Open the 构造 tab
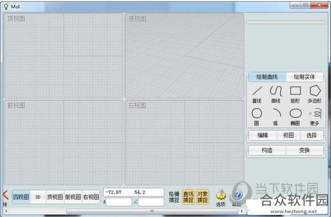 267,150
